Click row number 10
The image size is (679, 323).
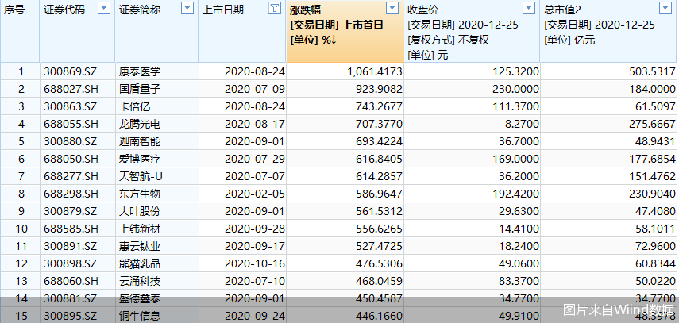tap(21, 229)
